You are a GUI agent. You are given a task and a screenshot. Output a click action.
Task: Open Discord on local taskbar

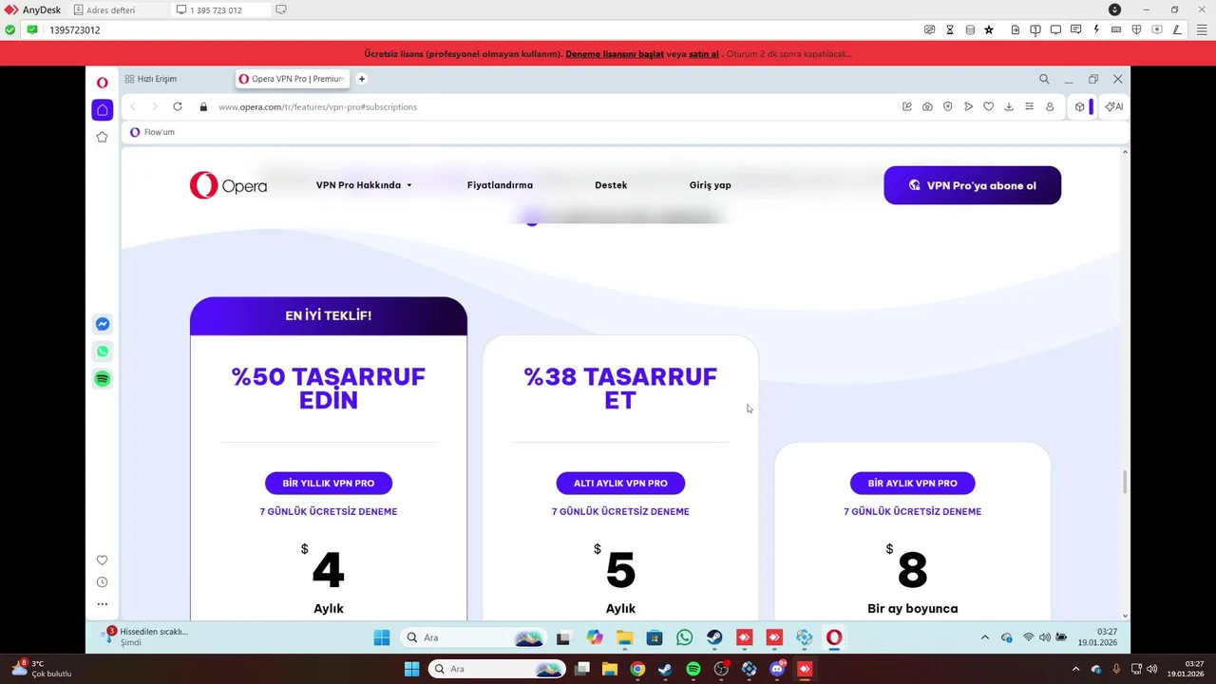[777, 669]
